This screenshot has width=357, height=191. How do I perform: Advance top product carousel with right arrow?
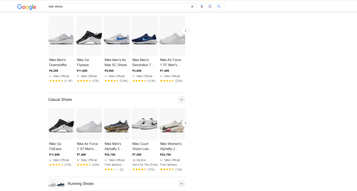pyautogui.click(x=185, y=31)
